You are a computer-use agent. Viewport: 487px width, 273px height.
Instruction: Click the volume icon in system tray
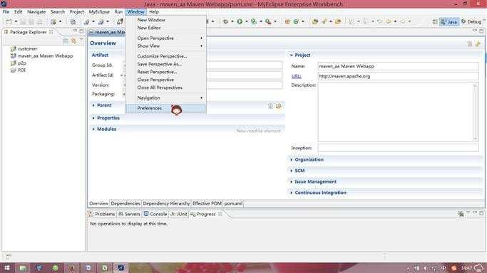pos(425,268)
